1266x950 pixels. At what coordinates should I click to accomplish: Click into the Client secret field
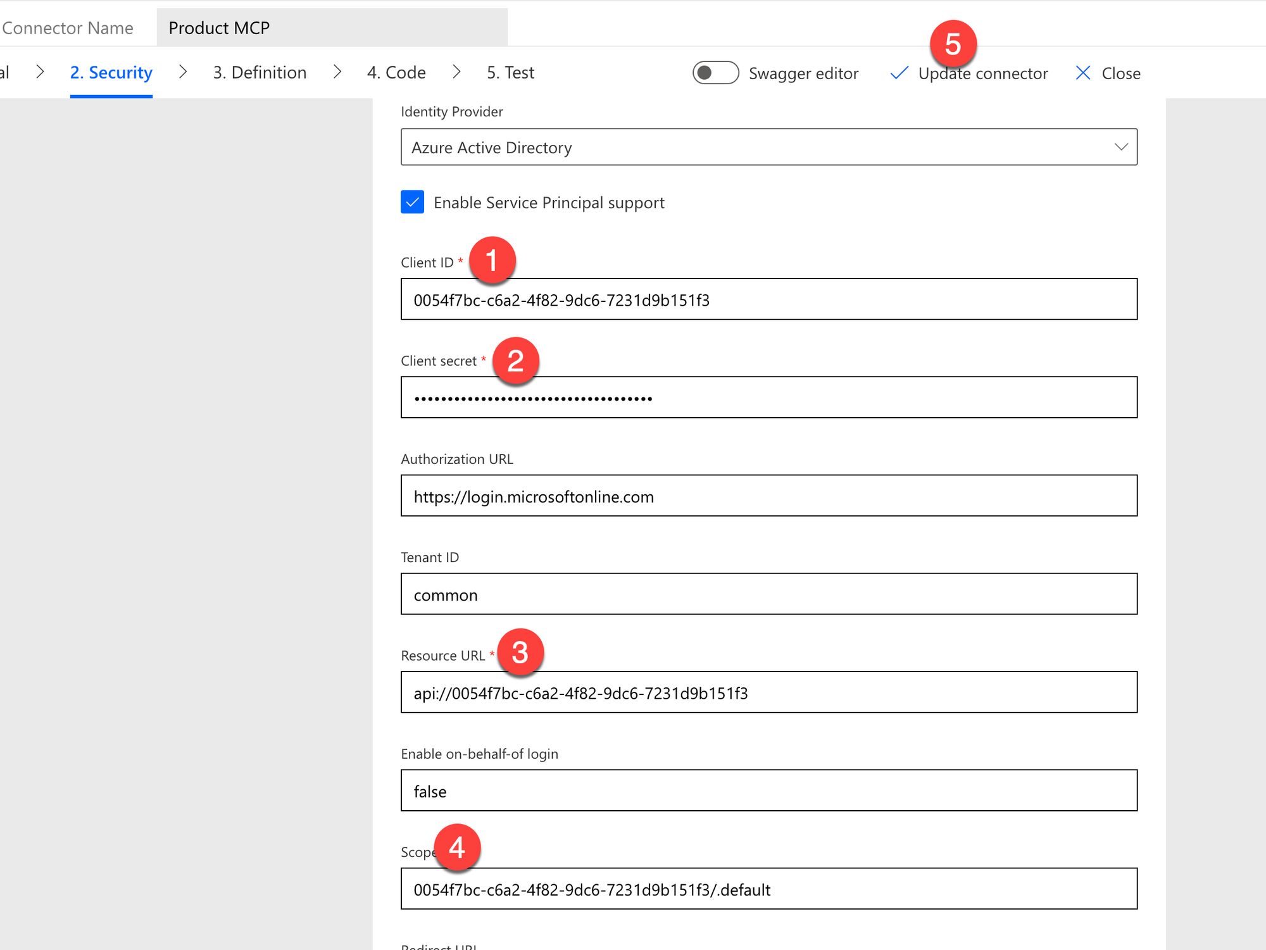point(768,397)
